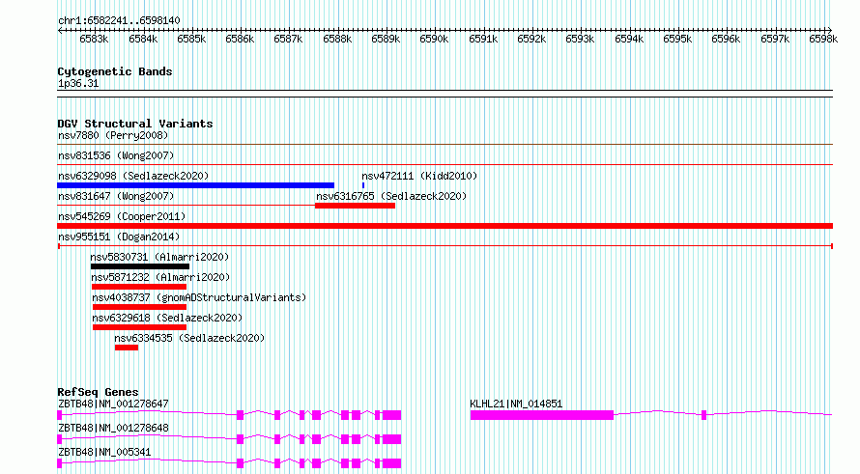
Task: Click the nsv6329618 (Sedlazeck2020) label
Action: [167, 318]
